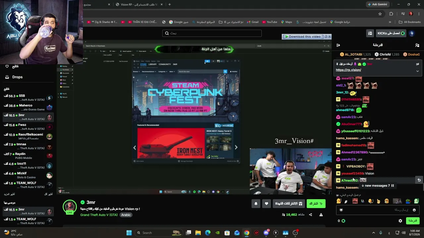This screenshot has height=238, width=424.
Task: Open All Bookmarks folder
Action: [410, 22]
